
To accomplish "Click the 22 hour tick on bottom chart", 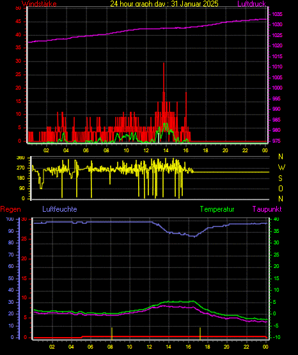I will [246, 347].
